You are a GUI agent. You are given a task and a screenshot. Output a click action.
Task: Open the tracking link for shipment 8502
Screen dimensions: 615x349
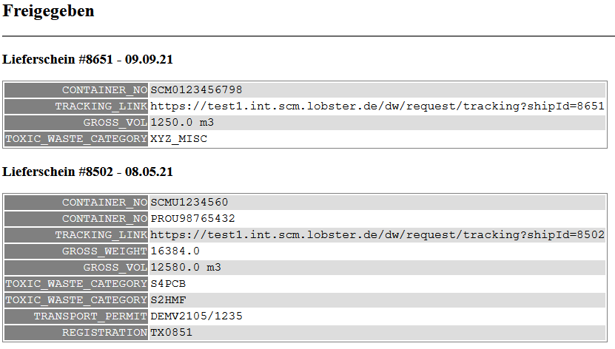tap(377, 235)
